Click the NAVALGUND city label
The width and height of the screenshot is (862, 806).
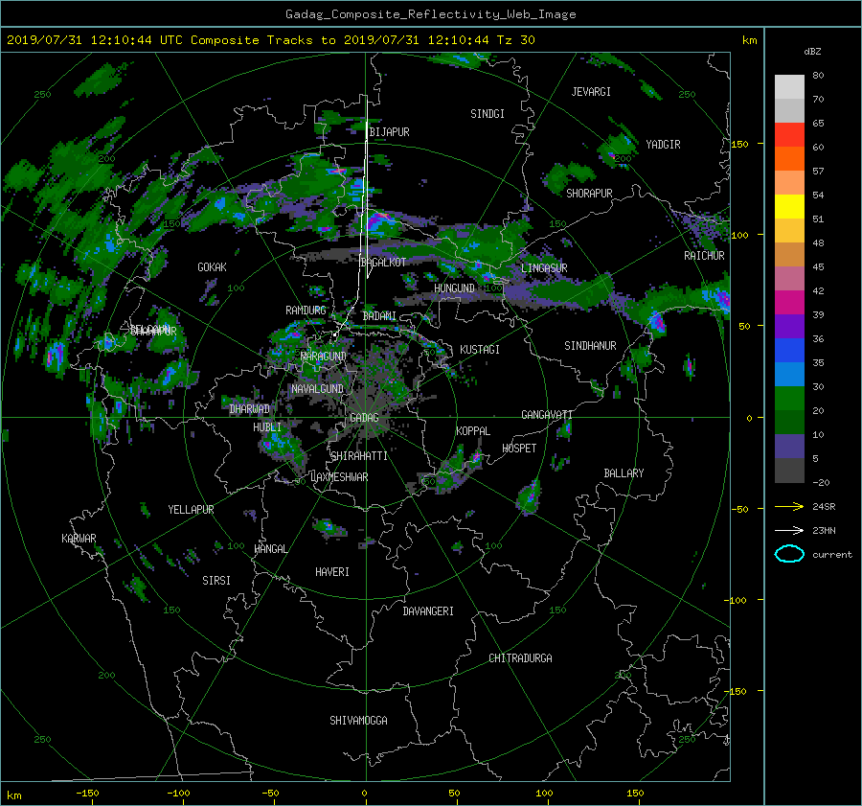(x=317, y=389)
